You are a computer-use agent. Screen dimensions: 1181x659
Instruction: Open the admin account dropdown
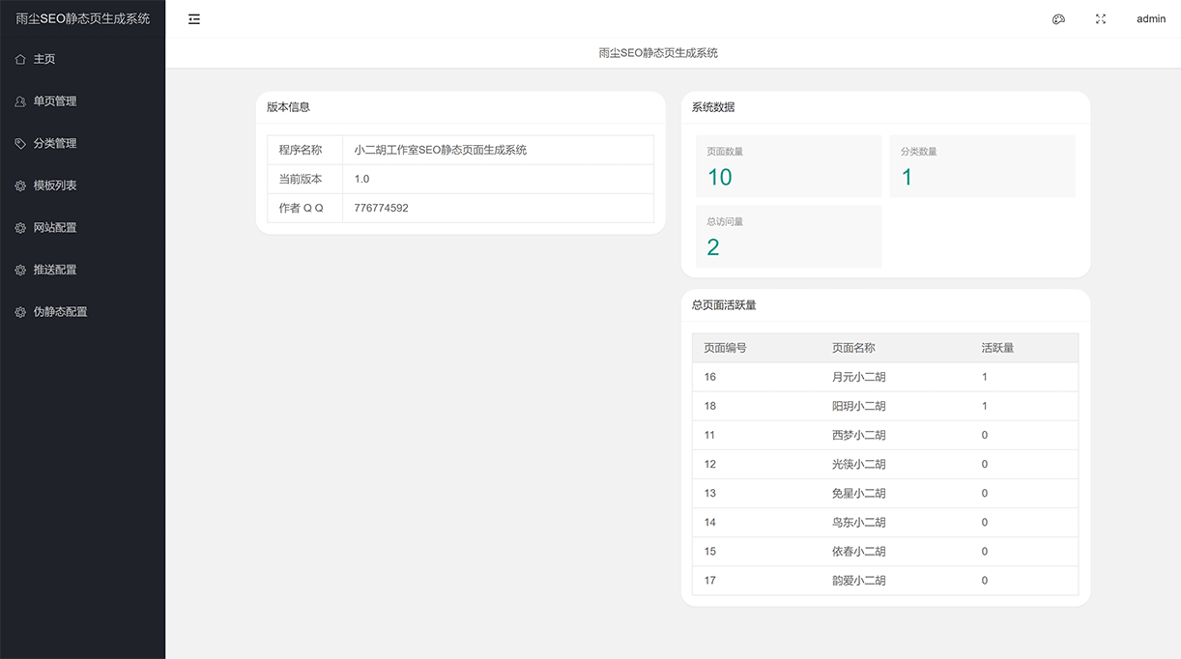coord(1150,18)
